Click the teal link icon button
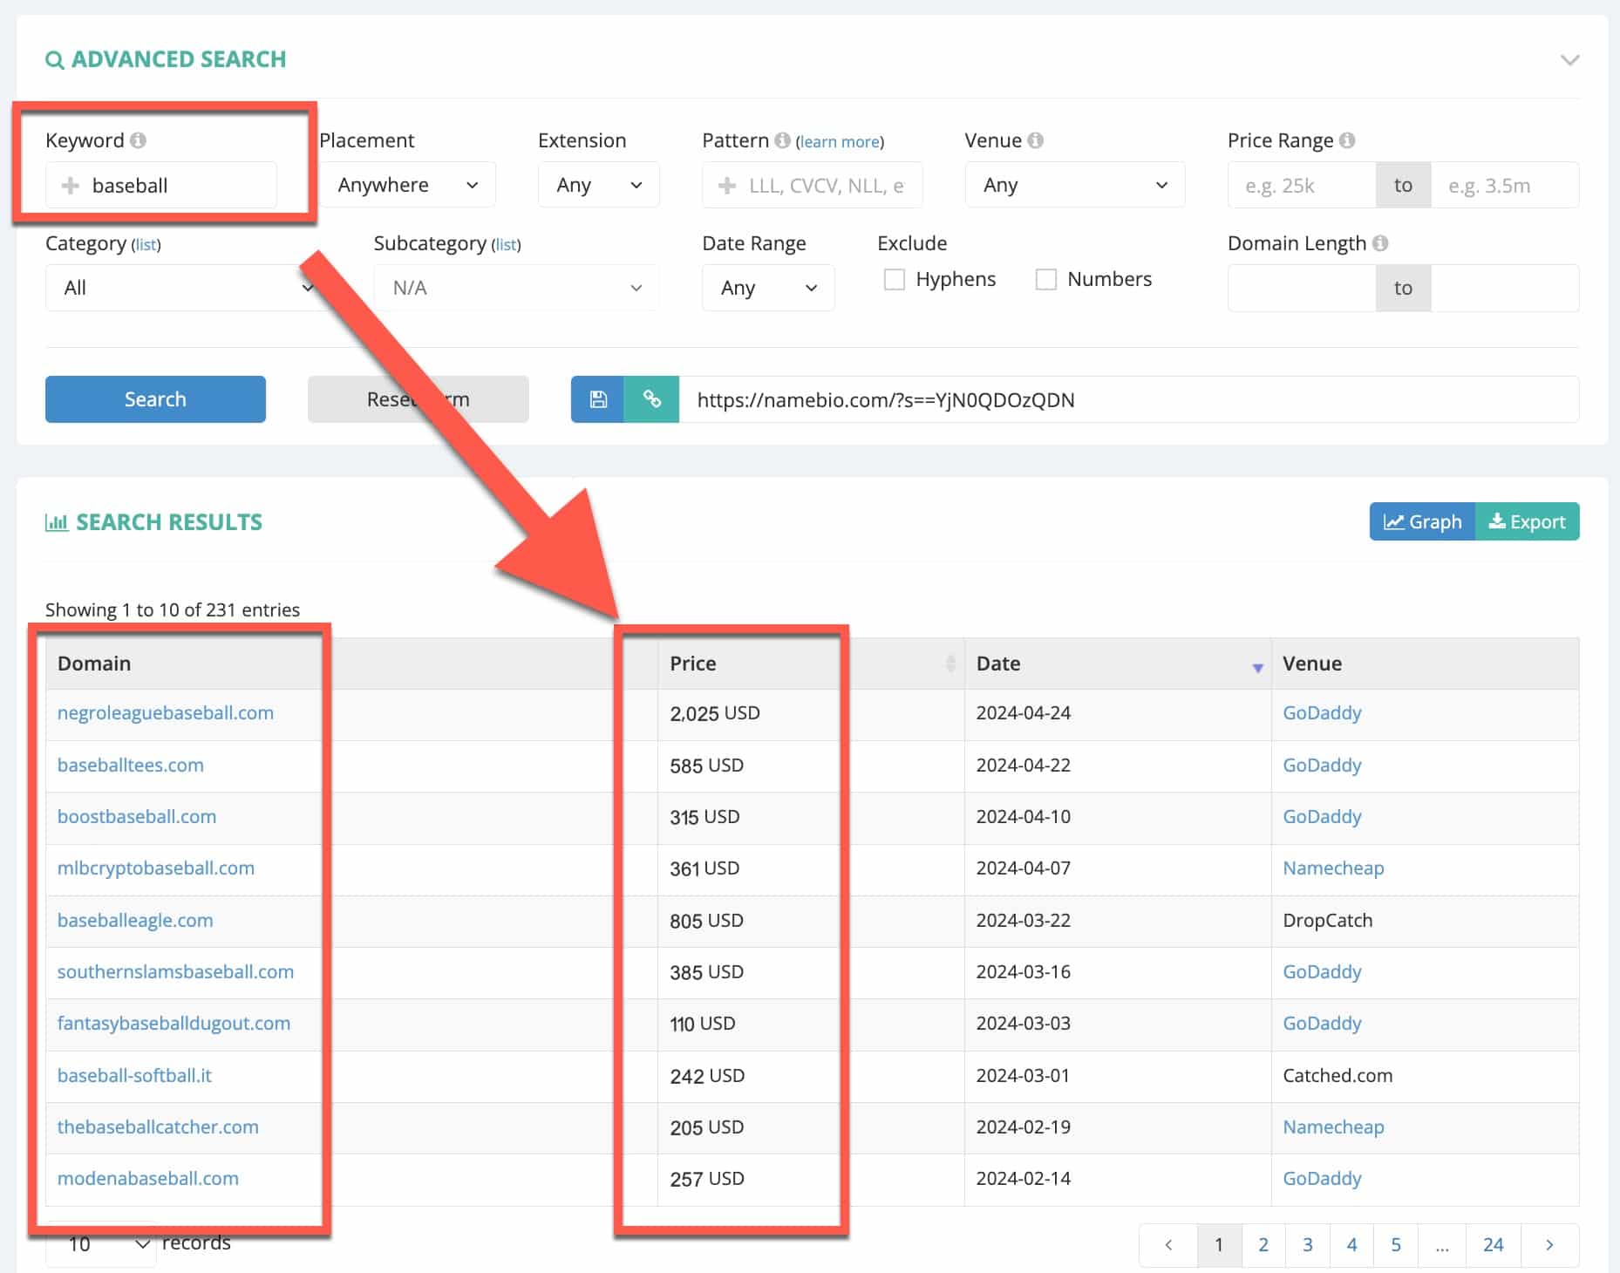 point(651,399)
